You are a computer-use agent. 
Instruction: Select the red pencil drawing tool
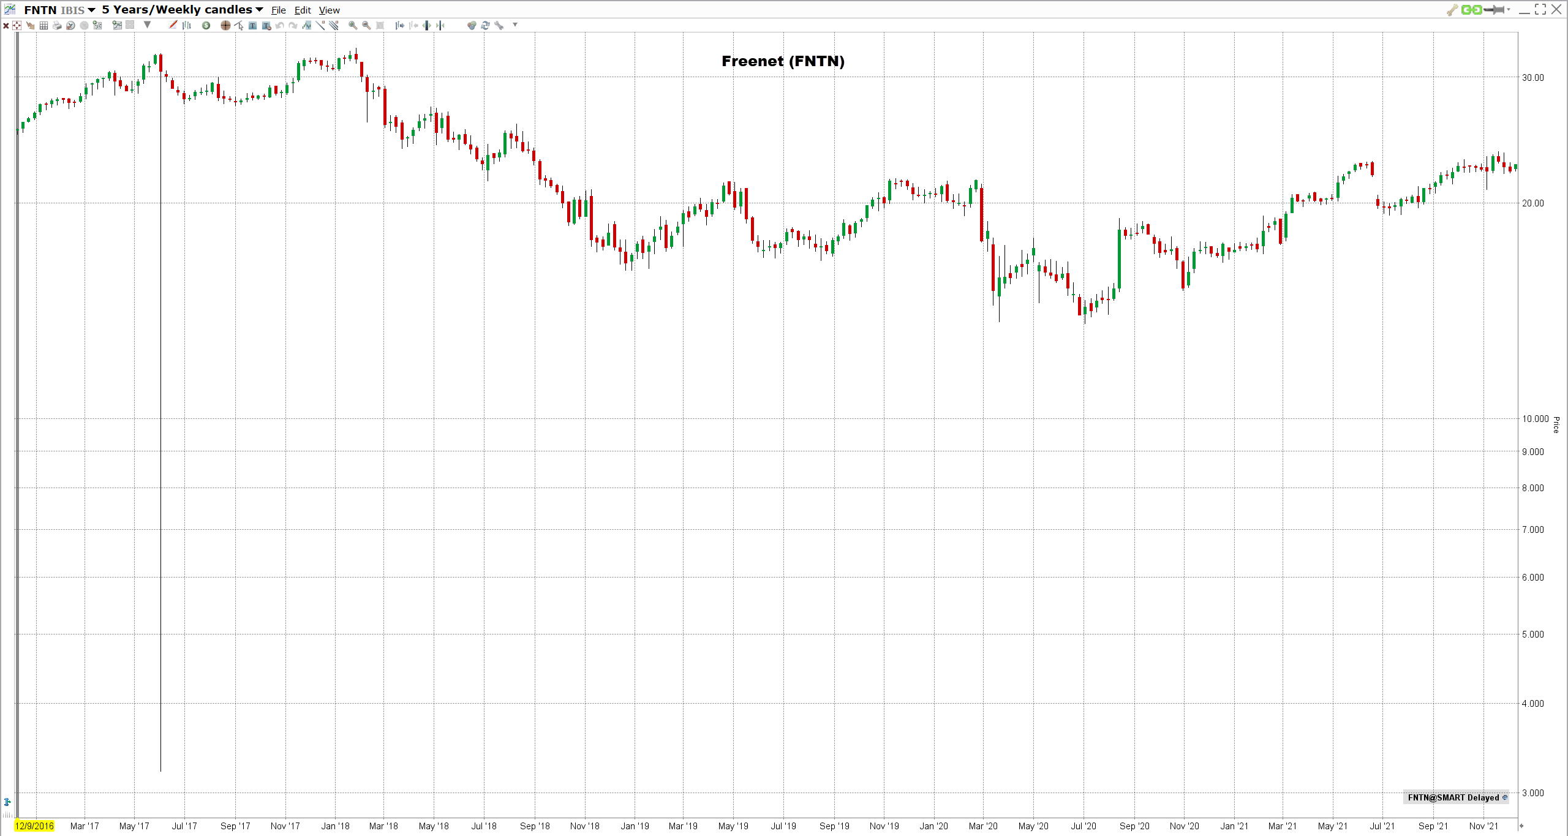pos(173,24)
